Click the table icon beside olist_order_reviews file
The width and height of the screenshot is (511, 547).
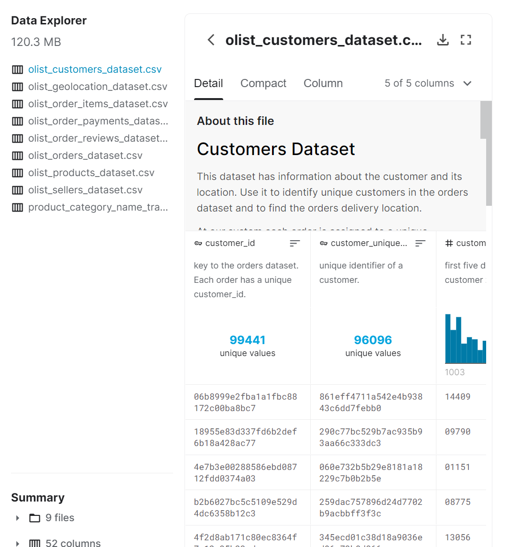point(17,138)
